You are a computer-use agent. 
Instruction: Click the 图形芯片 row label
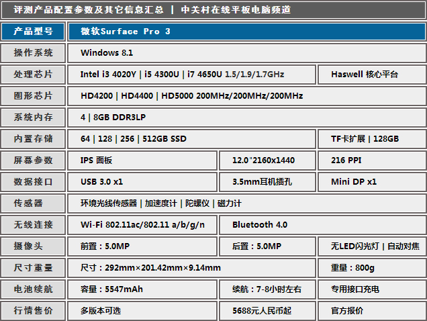(x=33, y=96)
